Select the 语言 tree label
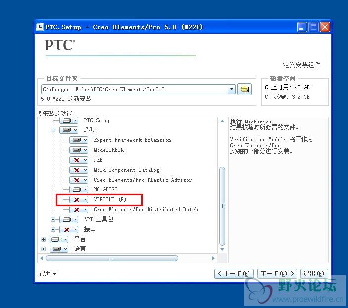The width and height of the screenshot is (348, 308). click(x=80, y=249)
